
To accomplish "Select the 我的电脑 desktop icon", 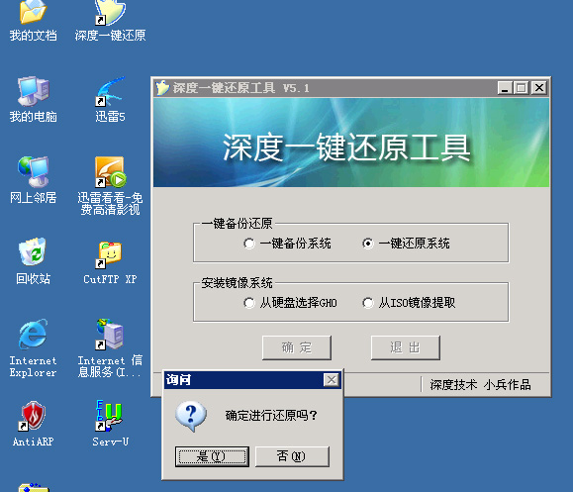I will pos(33,99).
